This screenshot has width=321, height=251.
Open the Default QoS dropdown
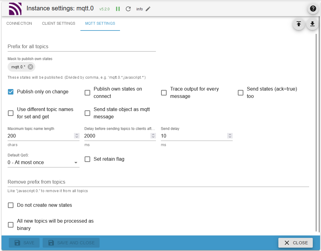(44, 163)
